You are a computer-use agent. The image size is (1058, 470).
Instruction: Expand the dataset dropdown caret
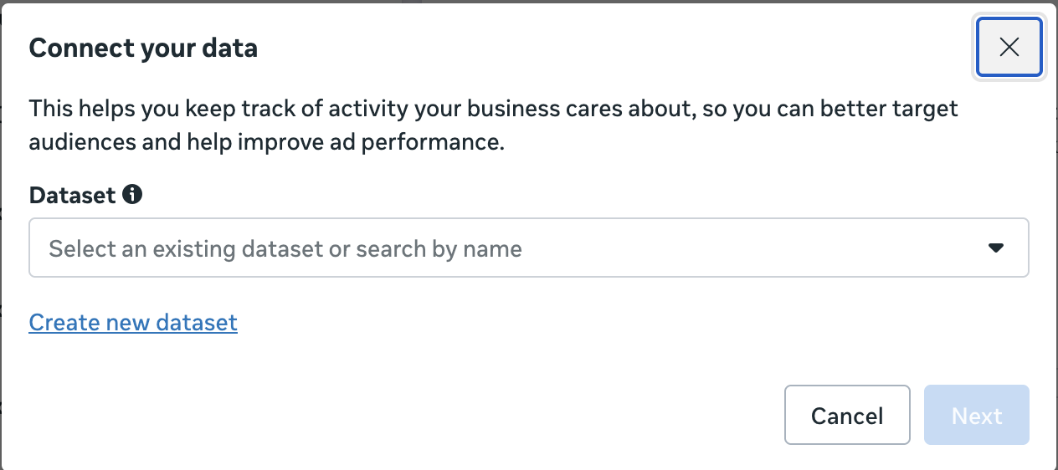(995, 248)
